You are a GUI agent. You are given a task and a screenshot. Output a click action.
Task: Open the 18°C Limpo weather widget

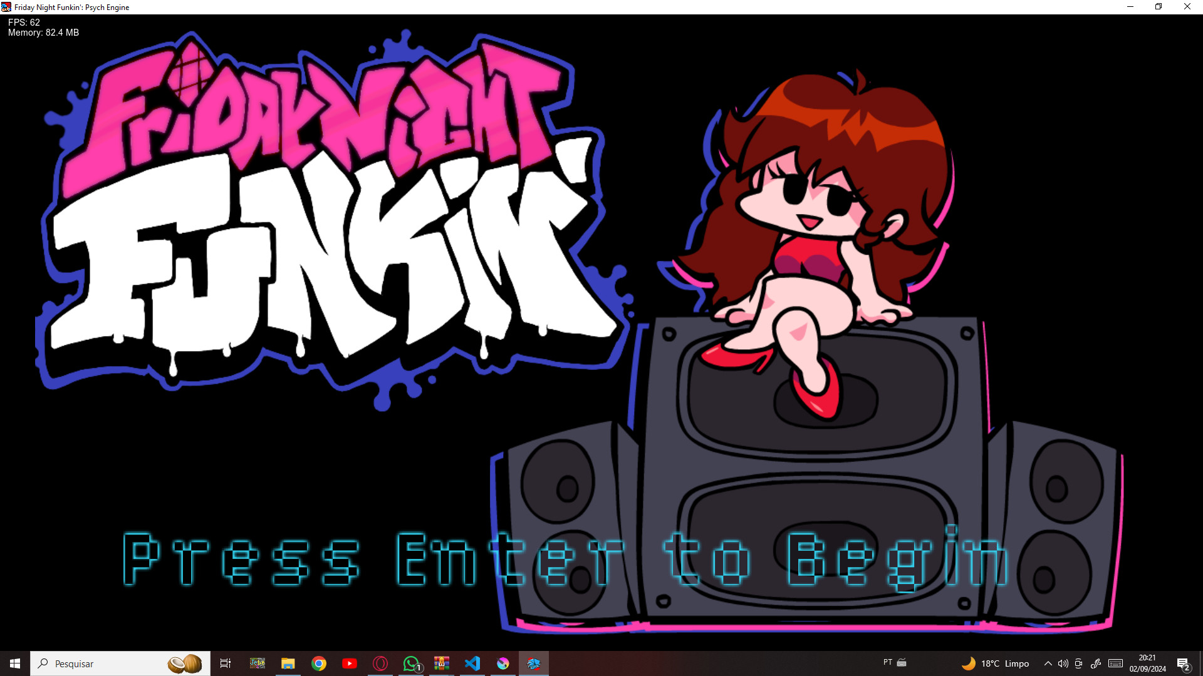tap(996, 663)
